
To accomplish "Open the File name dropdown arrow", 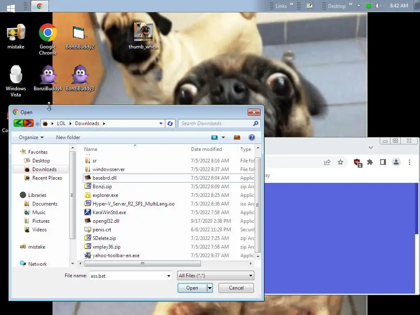I will 169,276.
